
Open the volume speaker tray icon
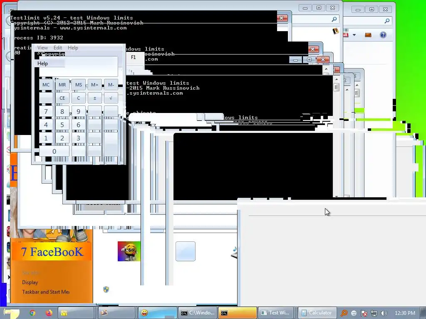click(384, 313)
